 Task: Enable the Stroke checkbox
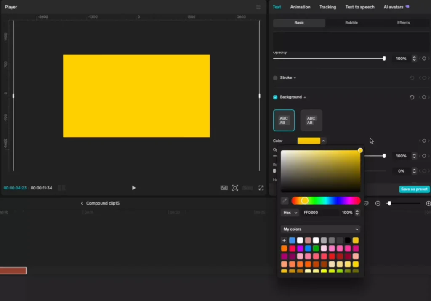(275, 78)
